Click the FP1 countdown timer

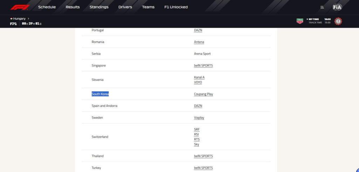[x=32, y=24]
